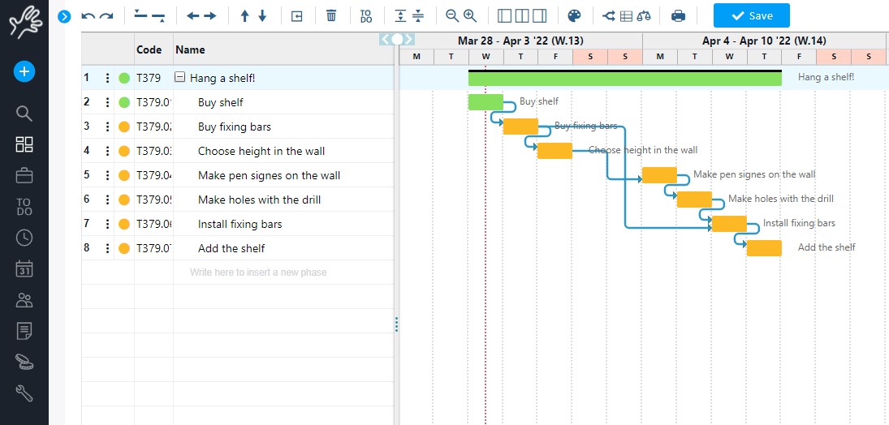This screenshot has height=425, width=889.
Task: Click the orange status dot of 'Install fixing bars'
Action: pos(124,224)
